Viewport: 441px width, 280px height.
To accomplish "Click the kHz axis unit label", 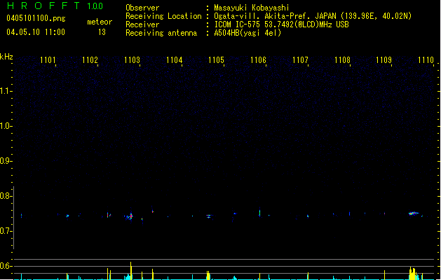I will pyautogui.click(x=6, y=57).
